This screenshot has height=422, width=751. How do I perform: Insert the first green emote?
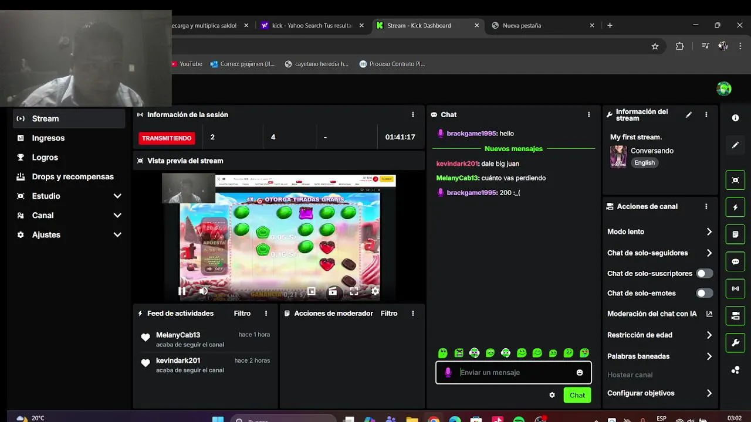(x=443, y=353)
